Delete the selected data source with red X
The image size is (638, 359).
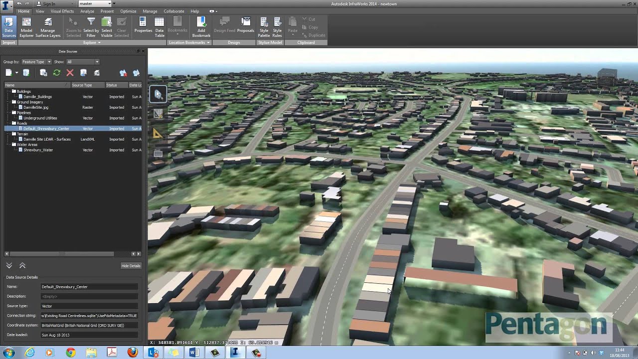coord(70,73)
